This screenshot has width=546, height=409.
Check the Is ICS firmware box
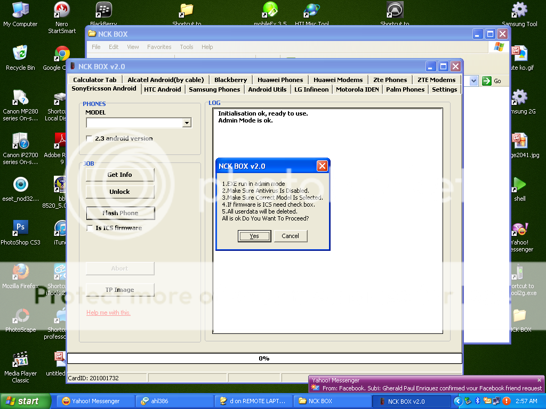point(90,228)
